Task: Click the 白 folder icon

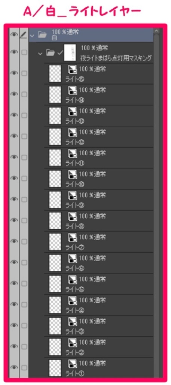Action: click(42, 35)
